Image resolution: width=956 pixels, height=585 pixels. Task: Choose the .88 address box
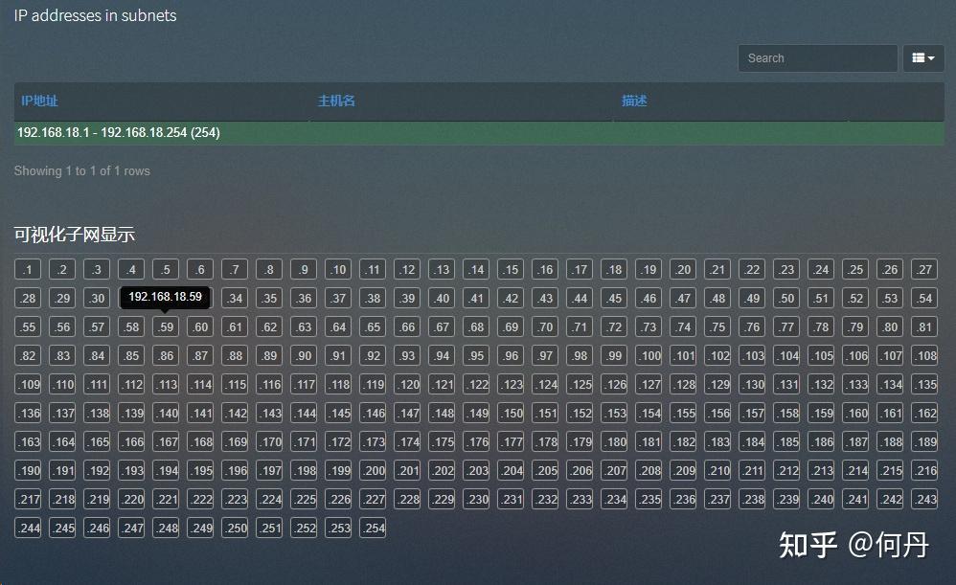pos(235,355)
